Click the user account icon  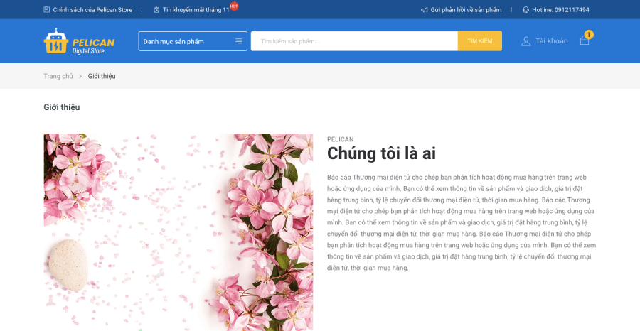(526, 41)
